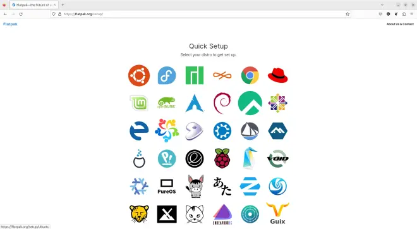Click the browser forward arrow
This screenshot has width=417, height=229.
(x=13, y=14)
